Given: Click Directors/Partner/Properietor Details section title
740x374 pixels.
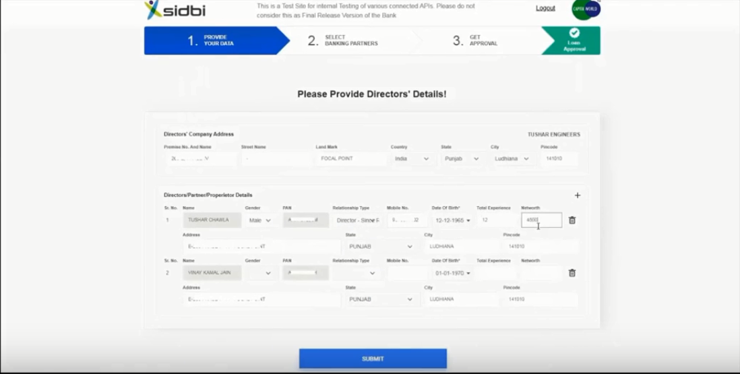Looking at the screenshot, I should (x=208, y=195).
